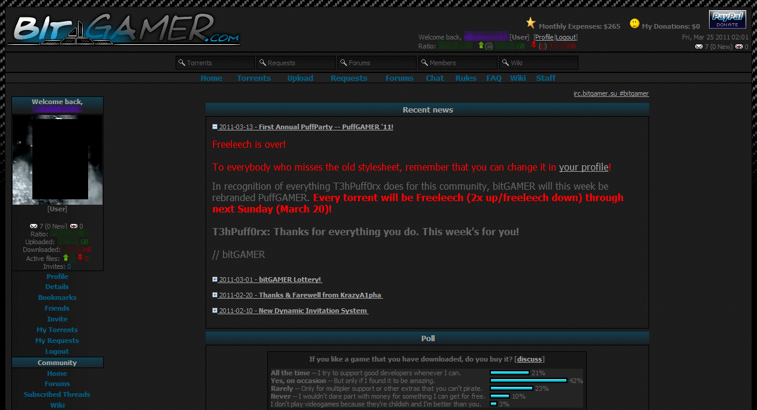Click the header Logout link
The height and width of the screenshot is (410, 757).
coord(566,37)
